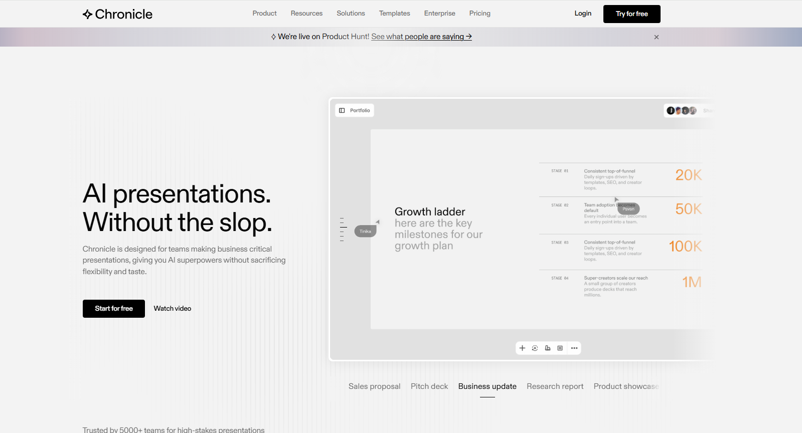This screenshot has height=433, width=802.
Task: Click the AI regenerate icon in slide toolbar
Action: coord(535,348)
